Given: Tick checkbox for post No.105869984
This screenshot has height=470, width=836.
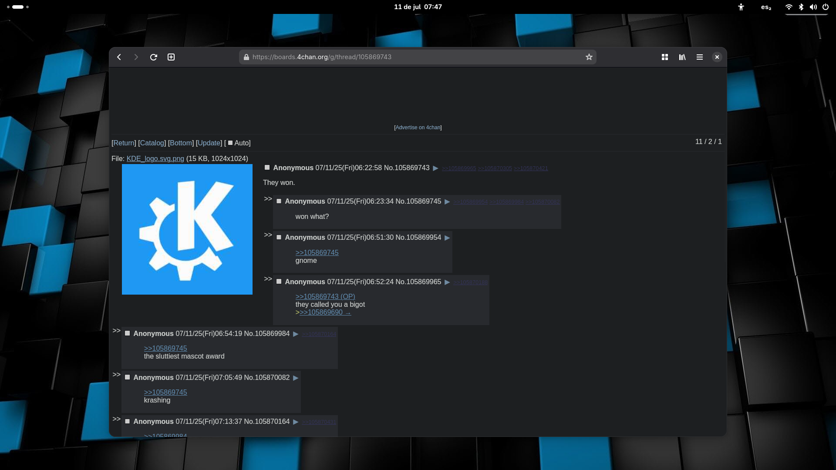Looking at the screenshot, I should click(128, 333).
